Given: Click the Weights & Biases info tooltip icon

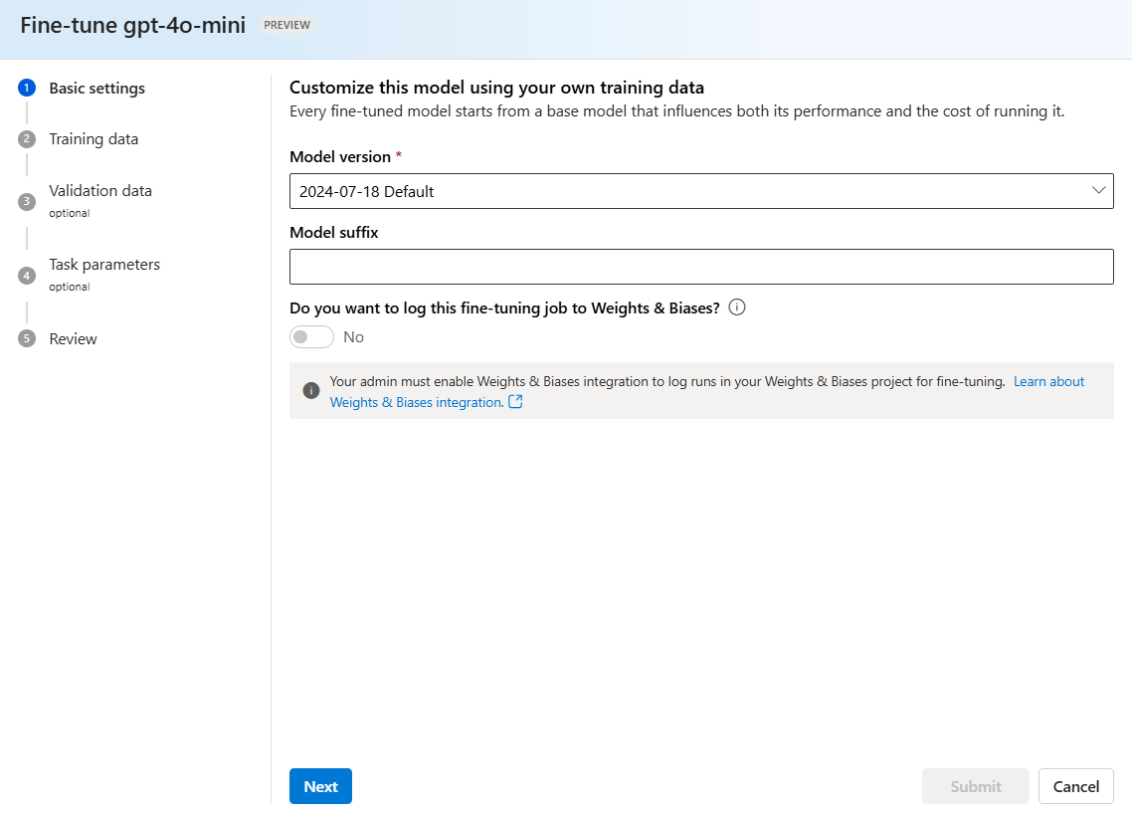Looking at the screenshot, I should point(737,307).
